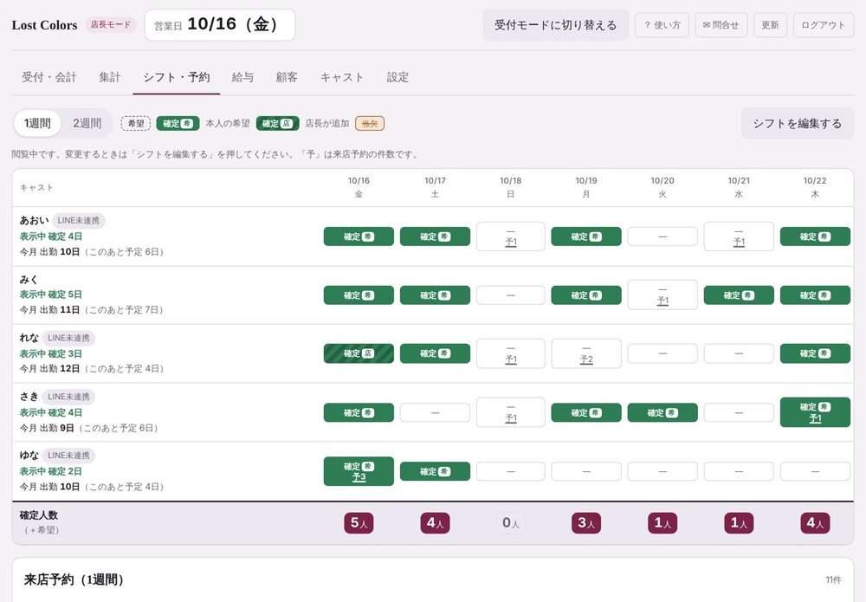Open れな's 10/19 cell showing 予2
The image size is (866, 602).
[x=586, y=353]
